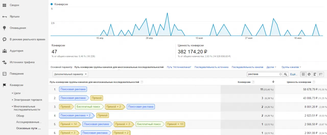
Task: Click the Сводки dashboard grid icon
Action: pos(4,5)
